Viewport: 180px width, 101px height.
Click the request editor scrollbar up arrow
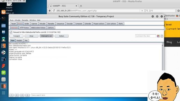[163, 44]
